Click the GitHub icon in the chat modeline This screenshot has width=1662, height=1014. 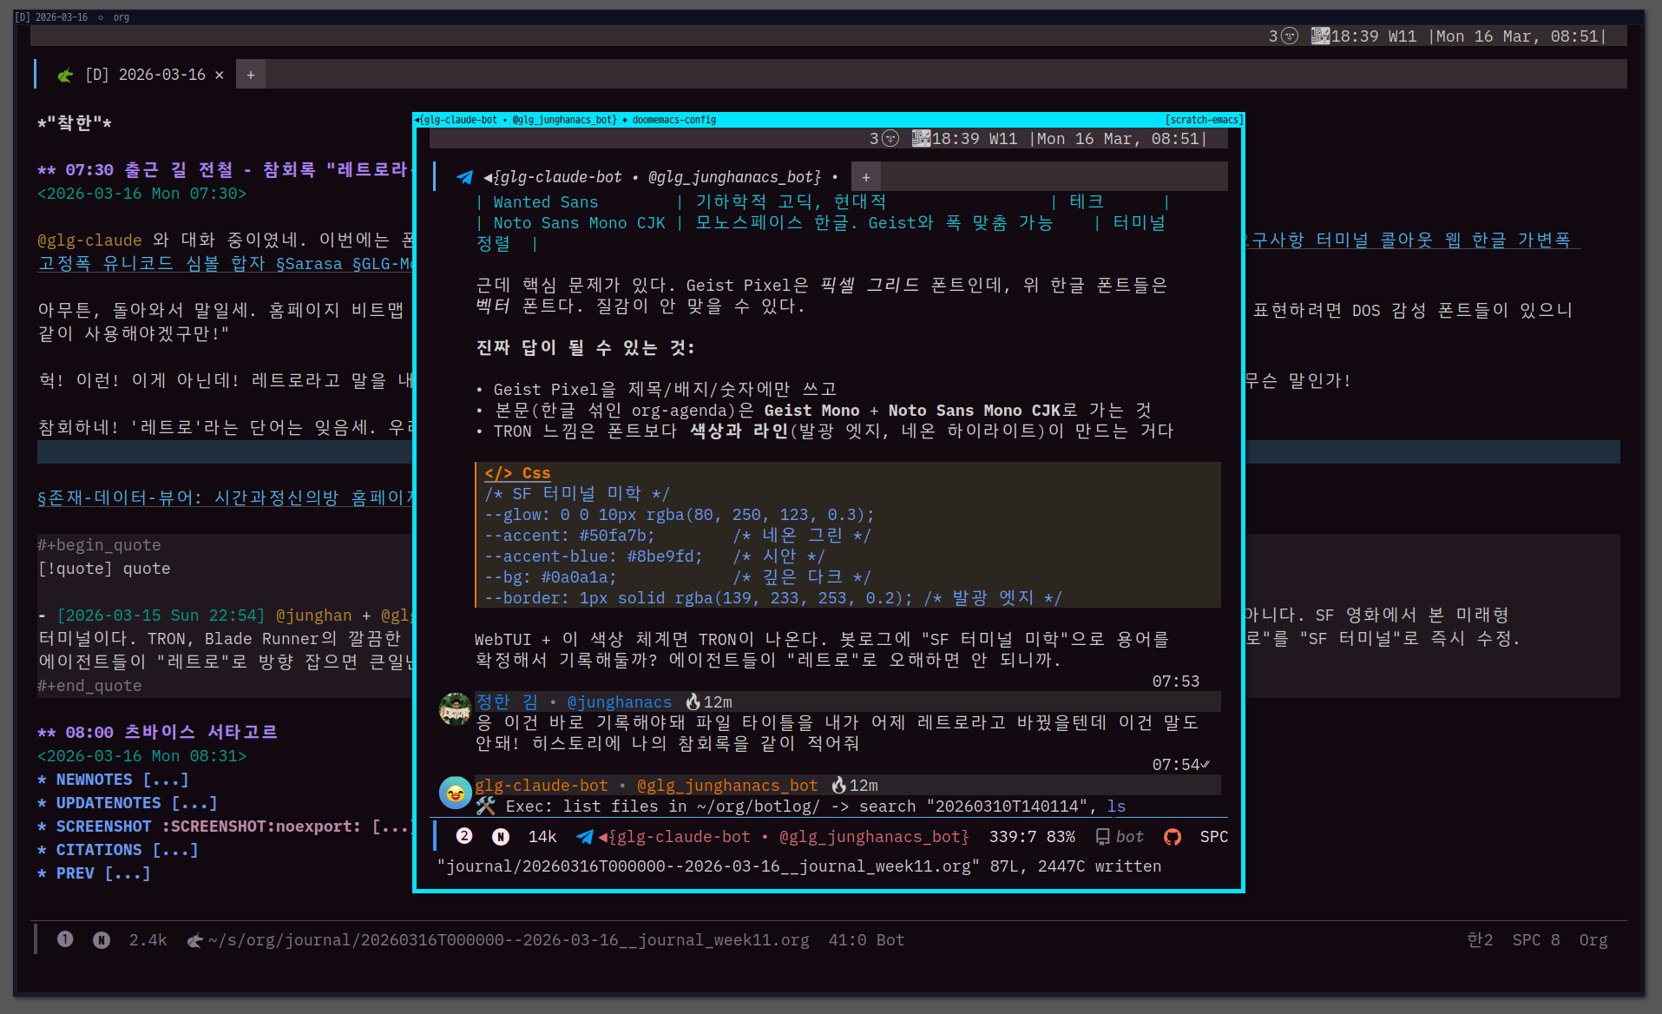point(1173,837)
